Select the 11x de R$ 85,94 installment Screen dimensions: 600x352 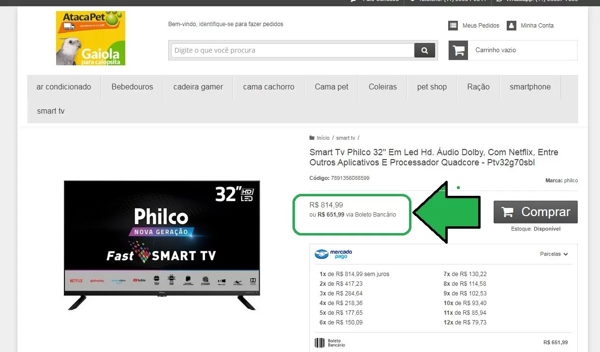465,313
